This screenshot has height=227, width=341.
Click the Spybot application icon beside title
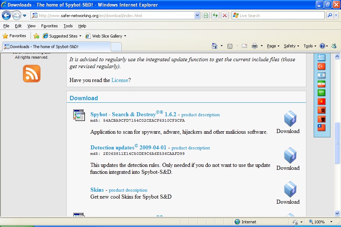click(x=79, y=115)
